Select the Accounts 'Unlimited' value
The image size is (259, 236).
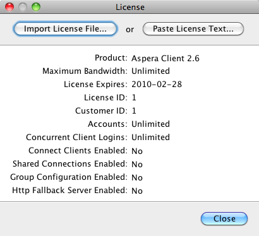[151, 124]
